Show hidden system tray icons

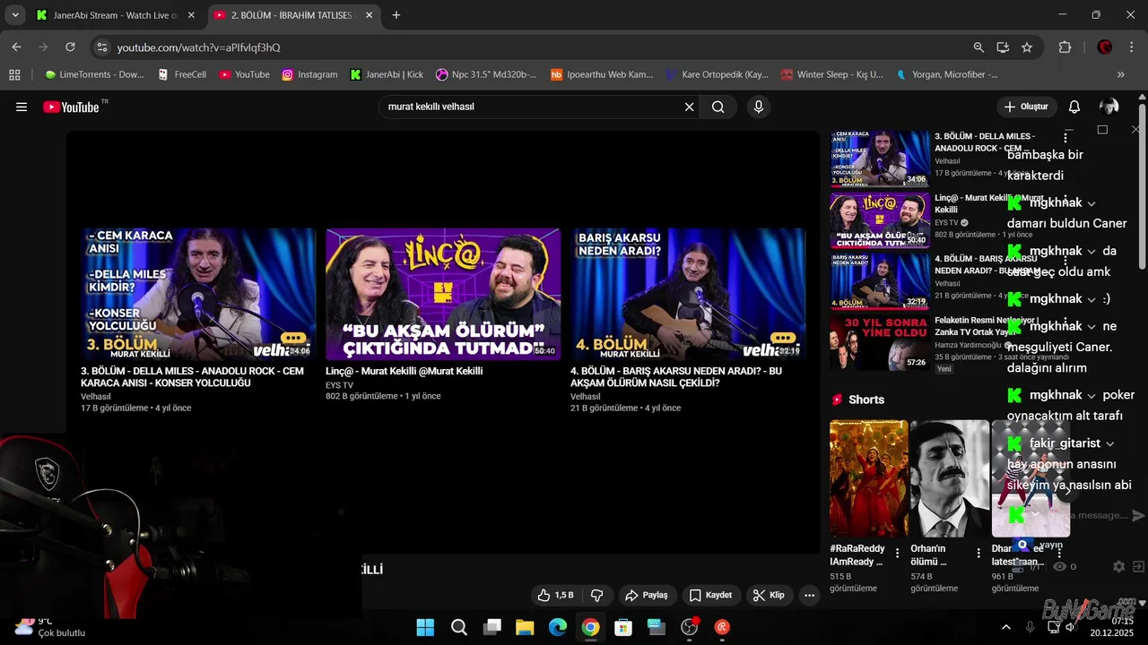click(1005, 627)
